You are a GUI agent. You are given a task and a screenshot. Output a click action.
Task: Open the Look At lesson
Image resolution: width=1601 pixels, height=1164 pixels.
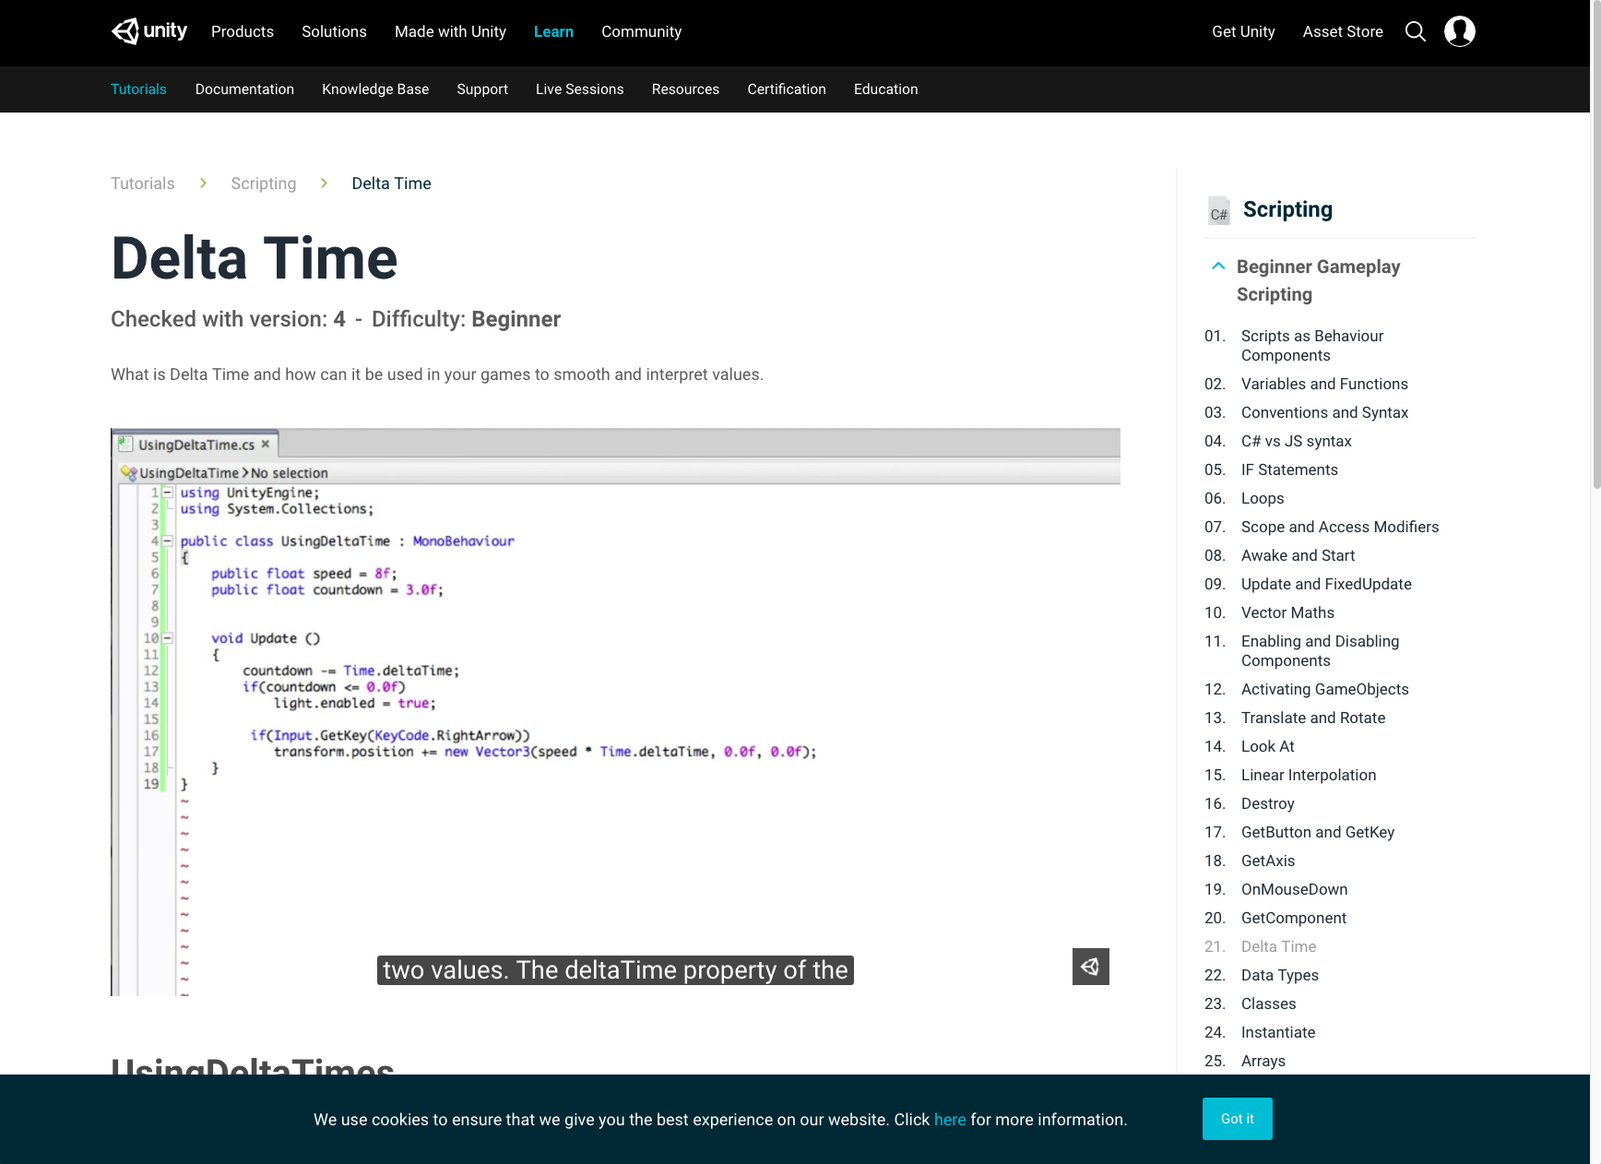pos(1267,746)
